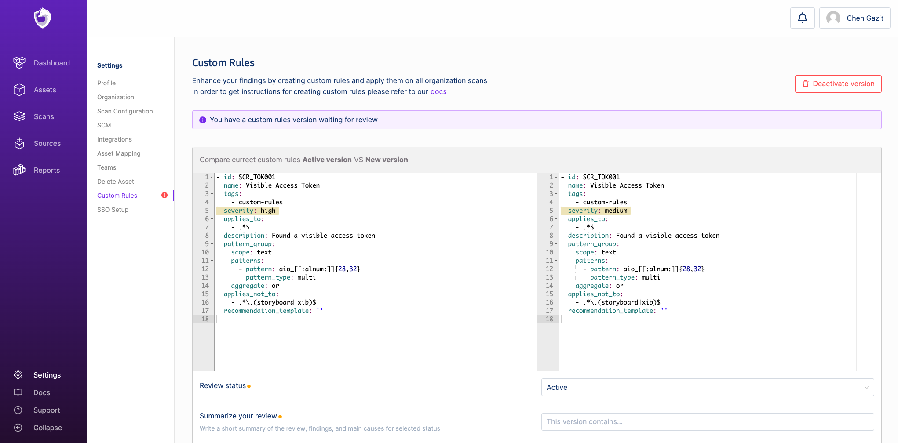Open Asset Mapping settings
Viewport: 898px width, 443px height.
click(x=119, y=153)
